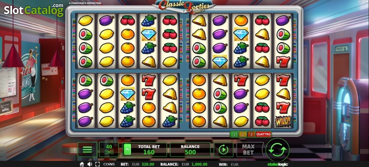The height and width of the screenshot is (167, 369).
Task: Click the BALANCE 500 display
Action: [x=190, y=150]
